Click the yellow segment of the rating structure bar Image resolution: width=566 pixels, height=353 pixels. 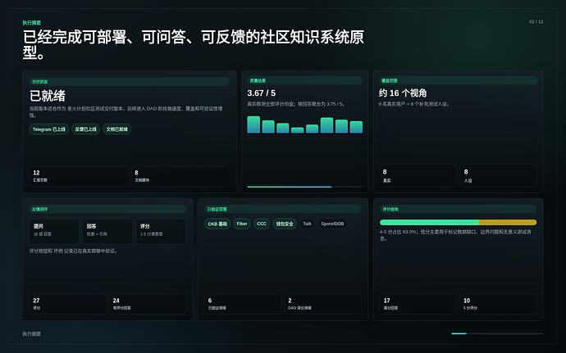(508, 223)
